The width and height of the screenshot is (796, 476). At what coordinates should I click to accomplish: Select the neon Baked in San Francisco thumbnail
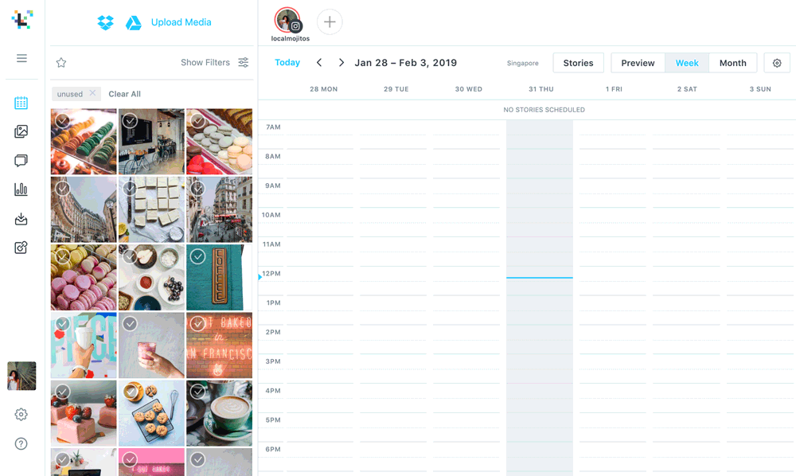tap(220, 345)
